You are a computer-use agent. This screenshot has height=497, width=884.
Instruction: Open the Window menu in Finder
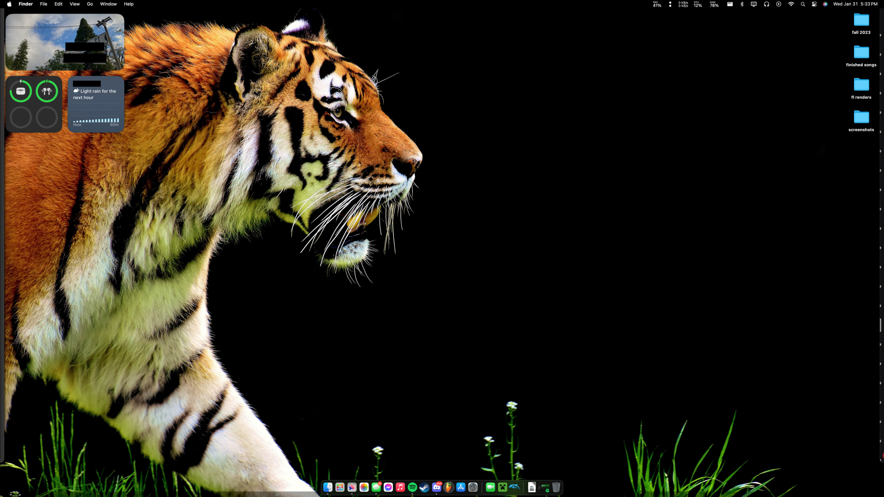[x=108, y=4]
